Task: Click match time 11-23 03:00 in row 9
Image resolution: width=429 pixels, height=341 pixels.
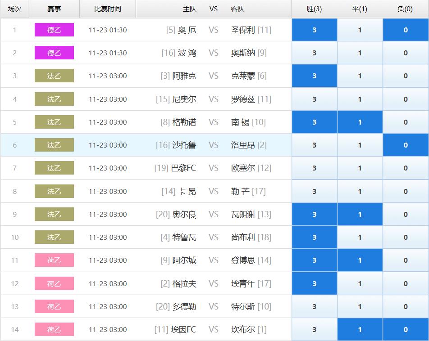Action: point(108,214)
